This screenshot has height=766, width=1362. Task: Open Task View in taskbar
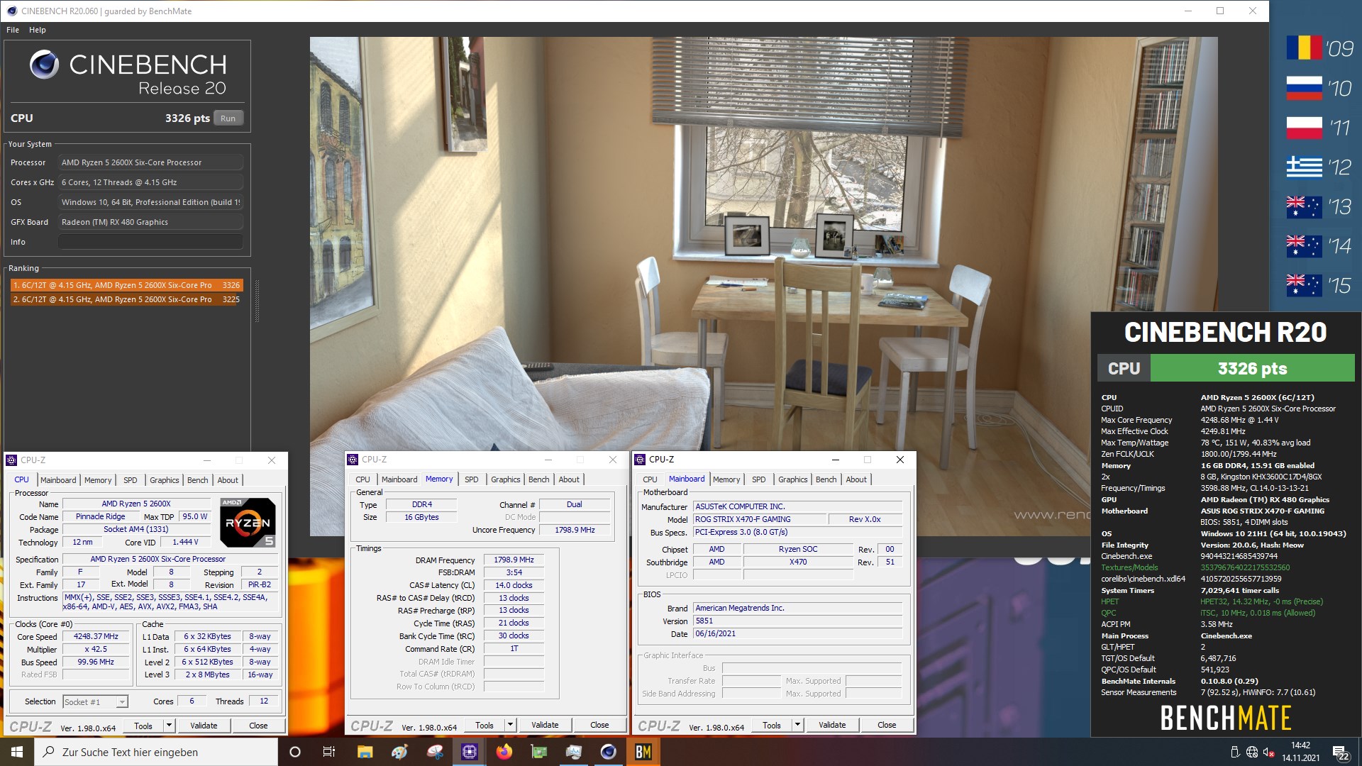tap(328, 752)
